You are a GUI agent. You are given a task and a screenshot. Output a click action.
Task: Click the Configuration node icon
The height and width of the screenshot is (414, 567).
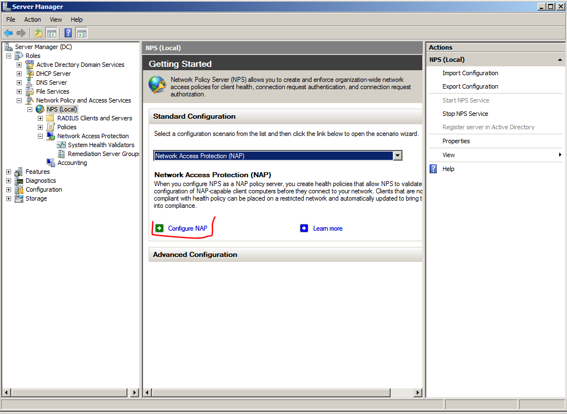click(19, 189)
